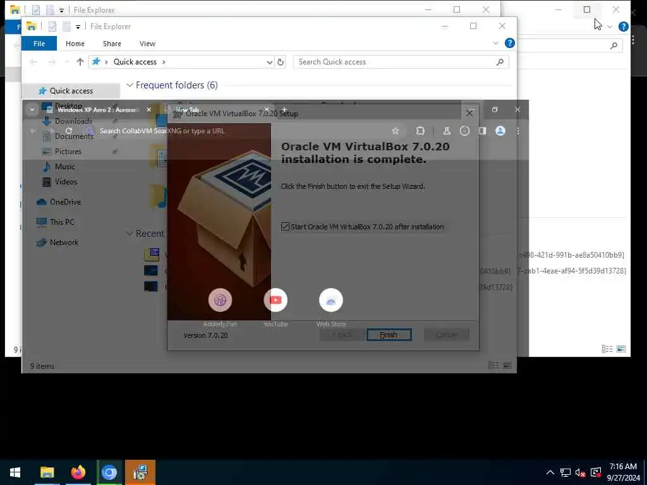Close the Oracle VM VirtualBox Setup dialog

469,113
